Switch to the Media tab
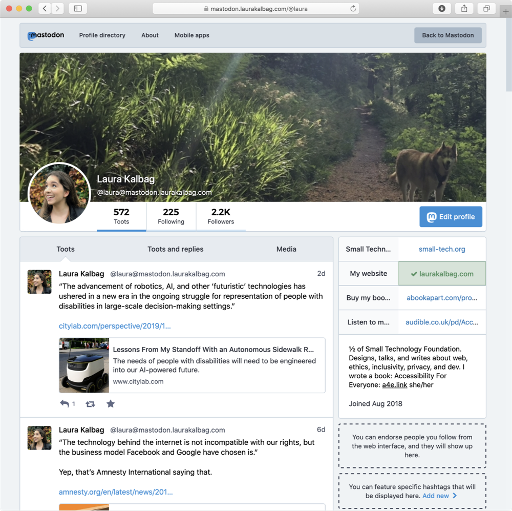The height and width of the screenshot is (511, 512). click(286, 249)
